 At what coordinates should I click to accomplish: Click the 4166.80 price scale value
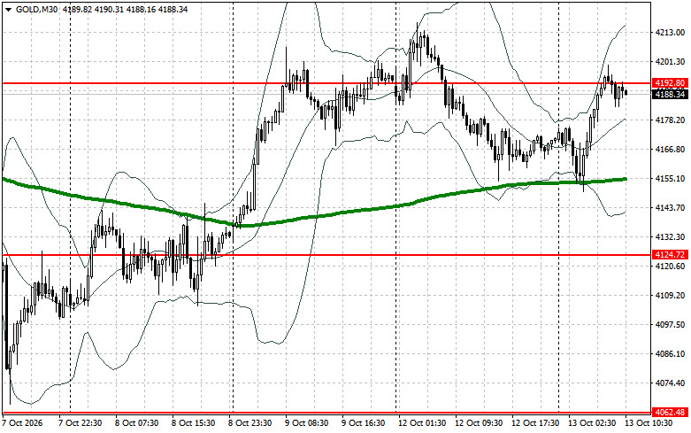coord(671,149)
